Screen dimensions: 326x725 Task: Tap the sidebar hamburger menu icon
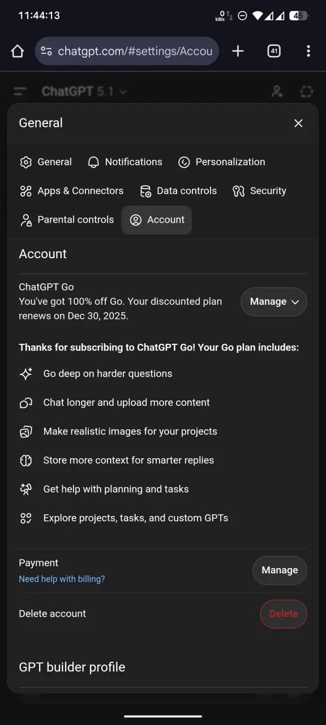pos(20,91)
